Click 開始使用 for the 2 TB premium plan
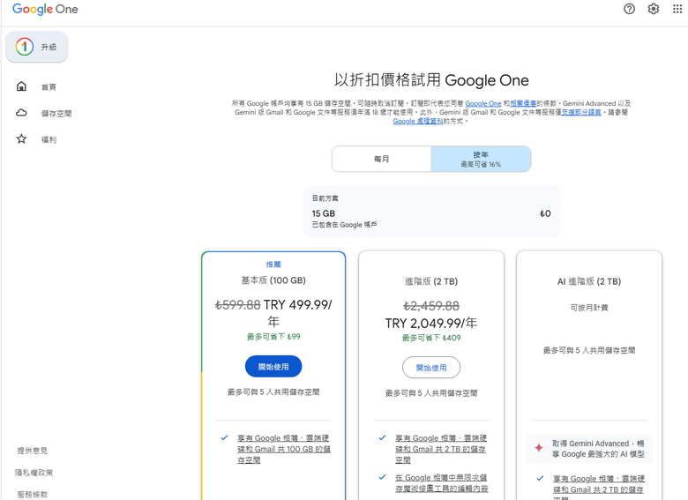The image size is (688, 500). (x=431, y=368)
